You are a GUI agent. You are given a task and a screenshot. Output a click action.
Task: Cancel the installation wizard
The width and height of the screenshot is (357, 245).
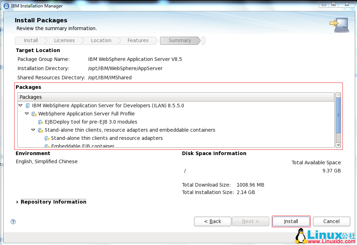pos(331,221)
